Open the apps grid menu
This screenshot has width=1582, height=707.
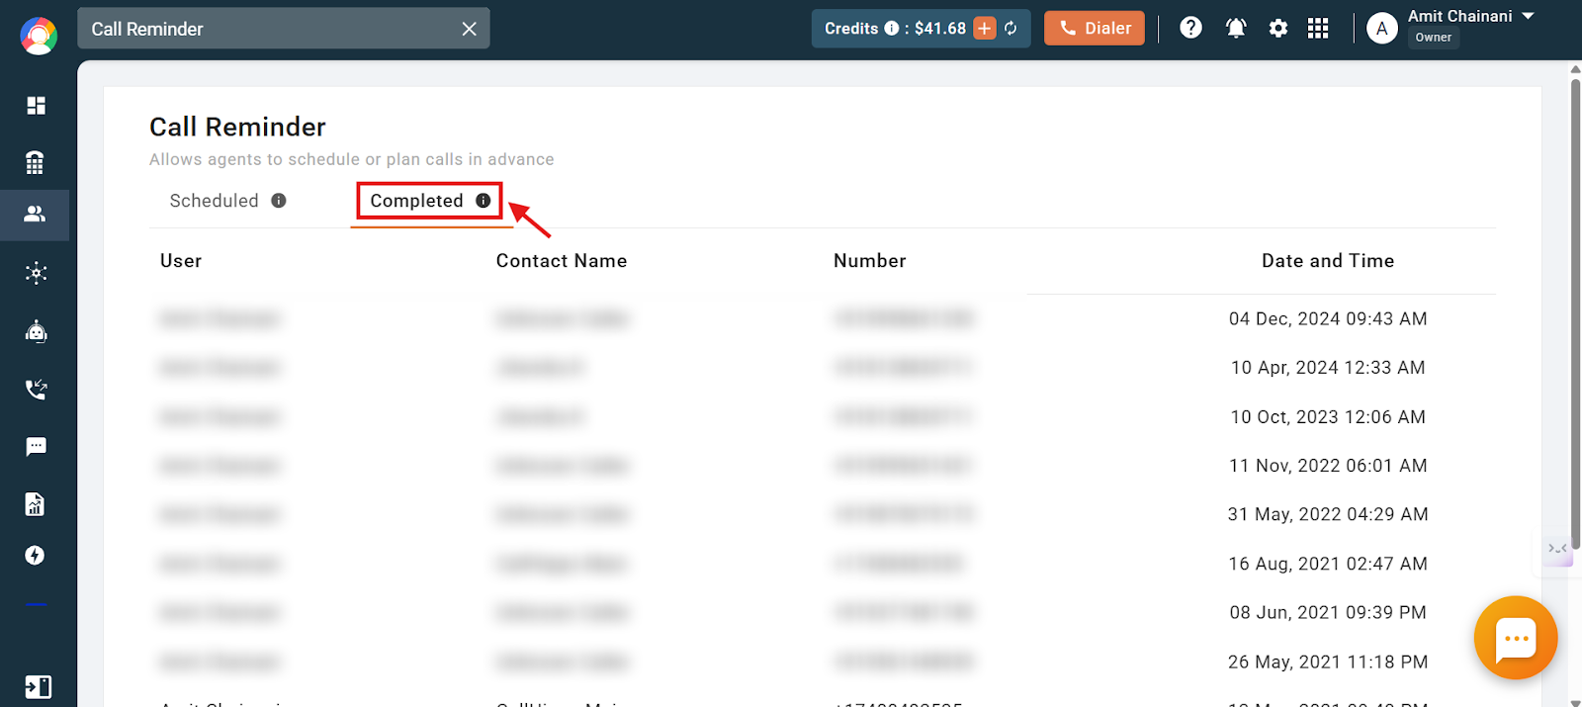click(x=1318, y=28)
